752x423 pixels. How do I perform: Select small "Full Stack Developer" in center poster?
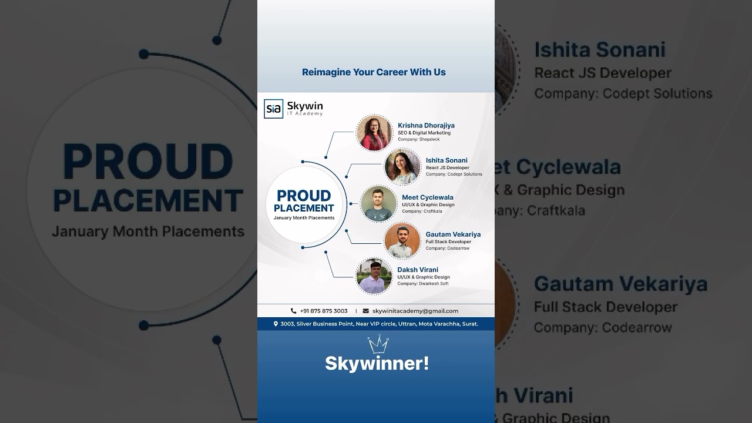[x=448, y=241]
